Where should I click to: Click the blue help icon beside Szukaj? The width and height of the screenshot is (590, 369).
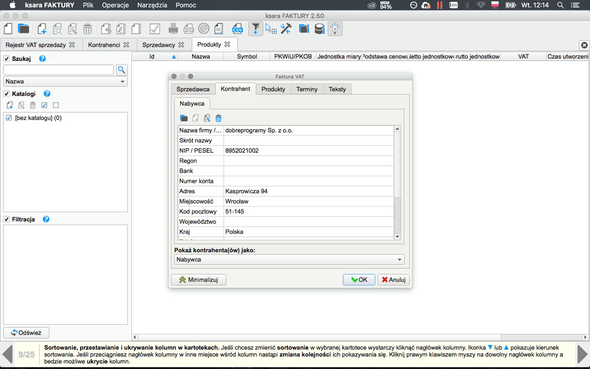coord(42,59)
